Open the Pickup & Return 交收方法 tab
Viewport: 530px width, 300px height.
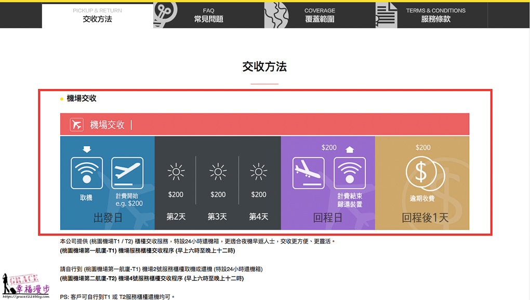click(x=97, y=15)
